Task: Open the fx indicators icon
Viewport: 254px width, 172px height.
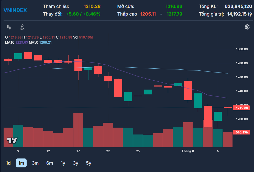Action: [22, 27]
